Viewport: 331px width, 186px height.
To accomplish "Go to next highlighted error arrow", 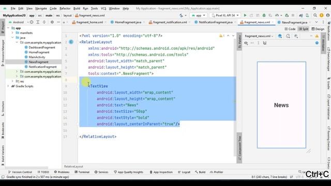I will (x=233, y=36).
